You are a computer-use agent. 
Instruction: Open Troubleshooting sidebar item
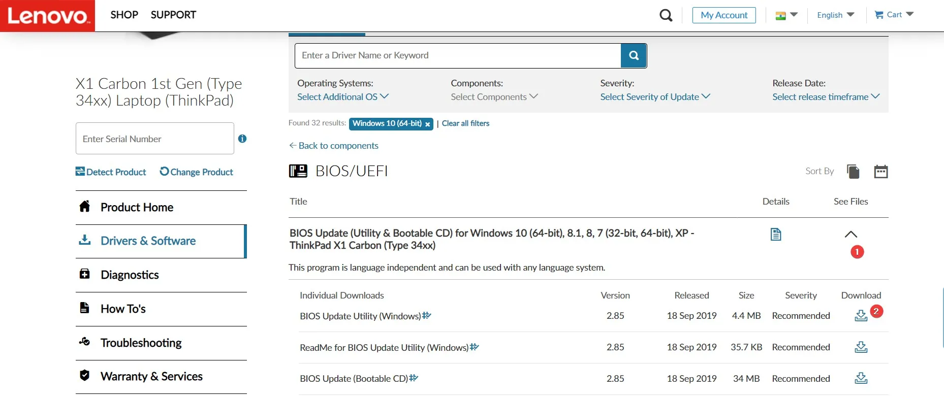pyautogui.click(x=161, y=343)
